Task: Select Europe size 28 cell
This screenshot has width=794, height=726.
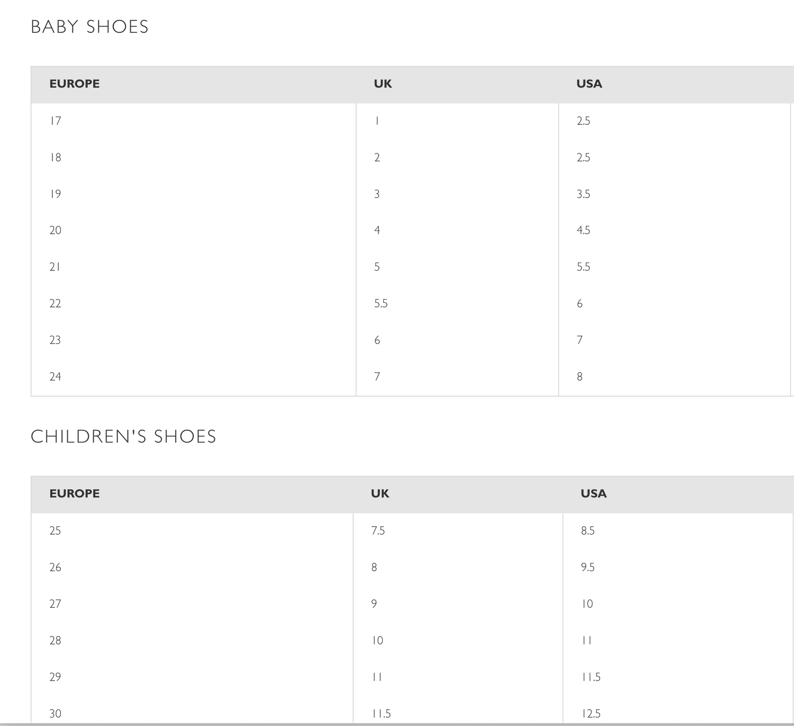Action: click(56, 640)
